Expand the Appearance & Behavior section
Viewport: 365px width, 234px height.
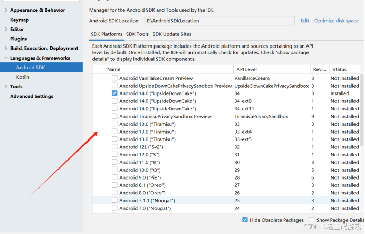tap(6, 10)
